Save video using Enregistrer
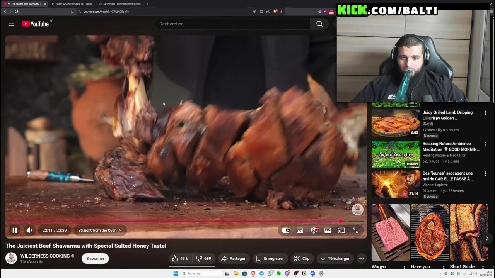 click(x=270, y=258)
